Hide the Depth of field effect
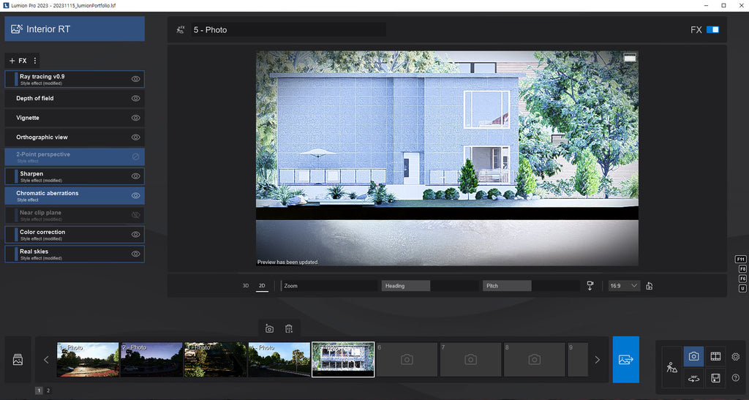Image resolution: width=749 pixels, height=400 pixels. tap(135, 98)
